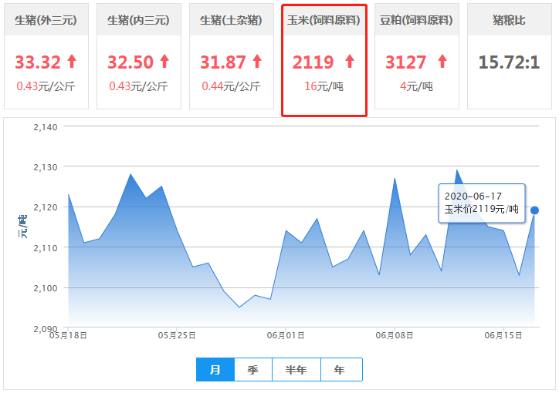559x393 pixels.
Task: Switch to the 生猪(内三元) card
Action: click(139, 20)
